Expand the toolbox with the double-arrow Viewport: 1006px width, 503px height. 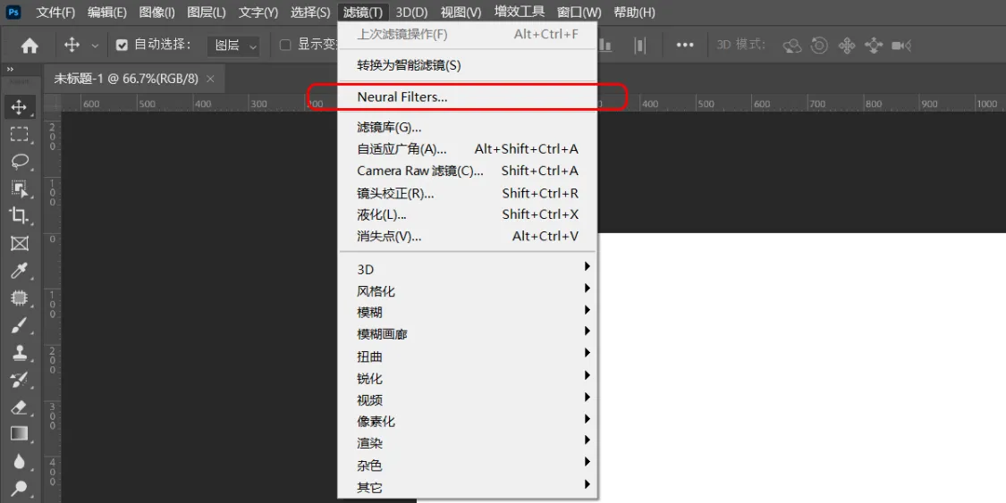(x=10, y=69)
